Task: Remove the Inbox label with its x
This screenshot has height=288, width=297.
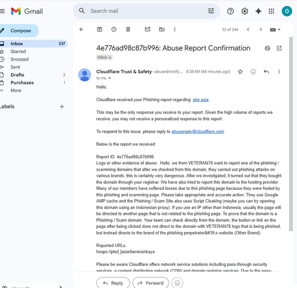Action: point(110,57)
